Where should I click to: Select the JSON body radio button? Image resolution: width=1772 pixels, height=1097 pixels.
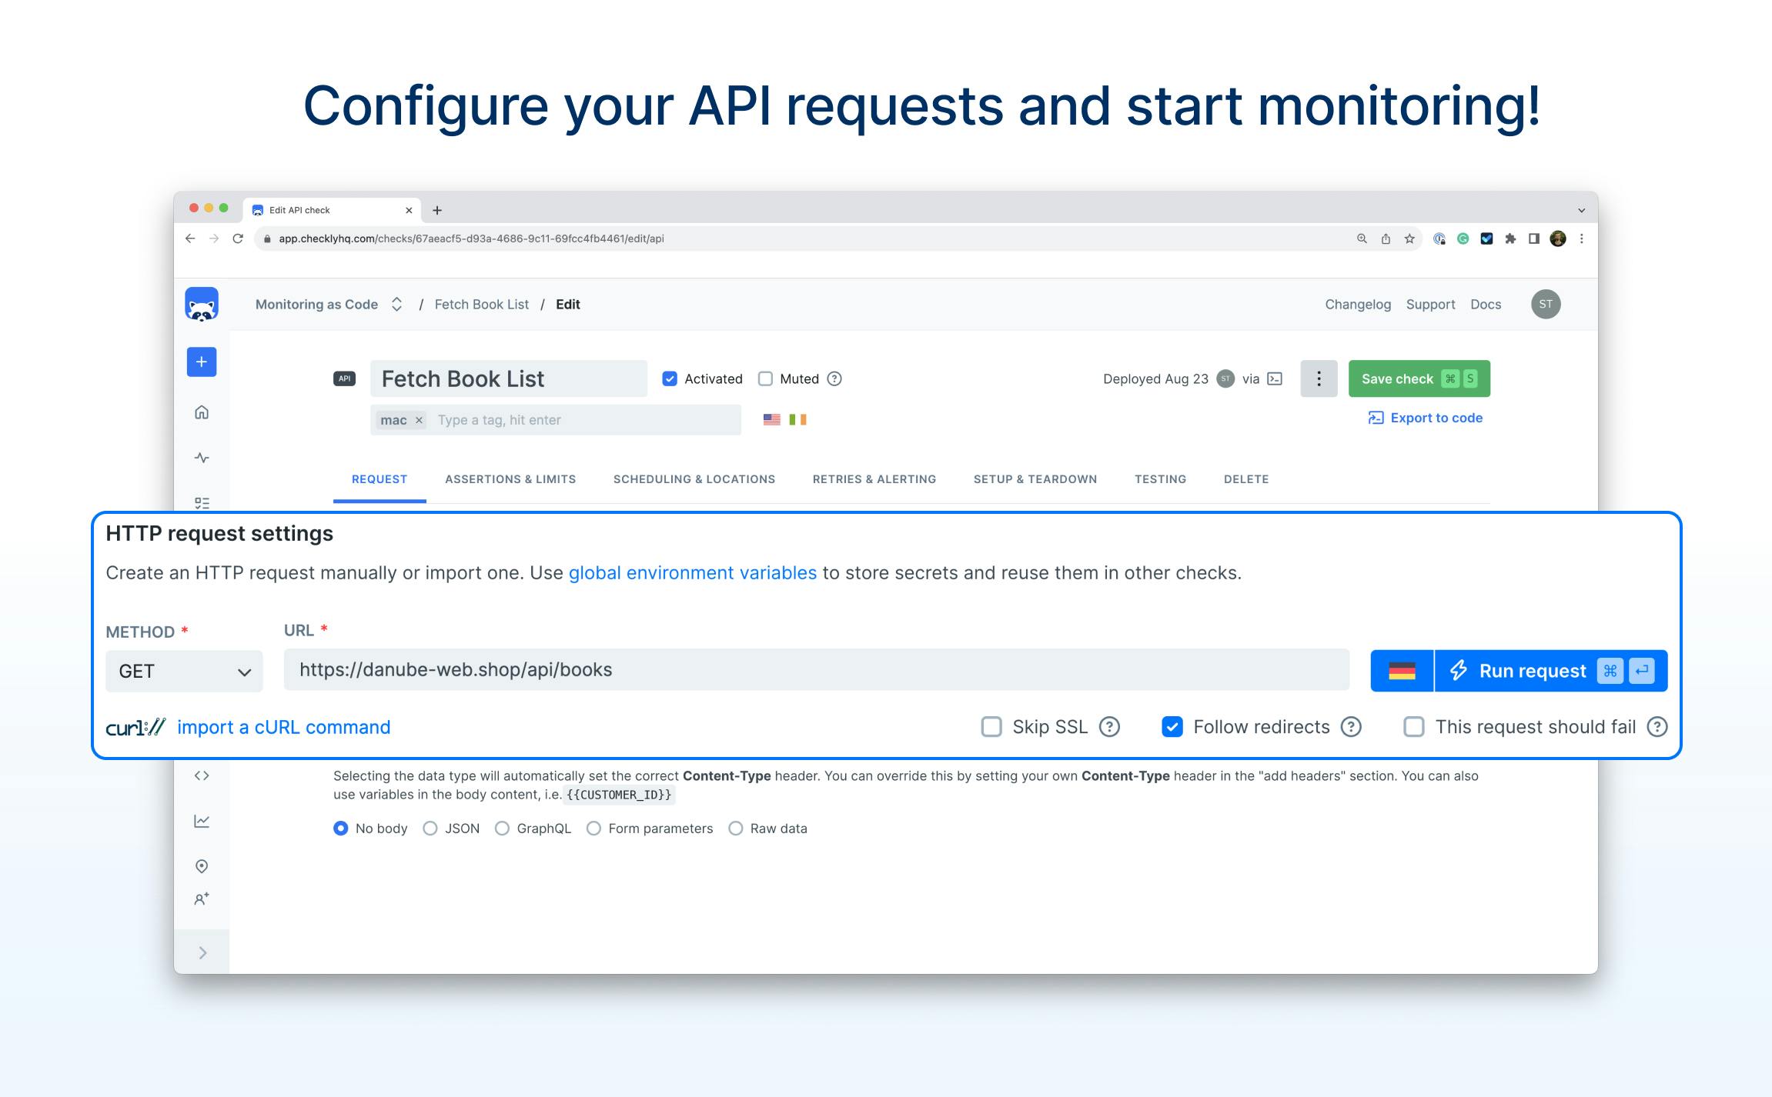(x=430, y=829)
